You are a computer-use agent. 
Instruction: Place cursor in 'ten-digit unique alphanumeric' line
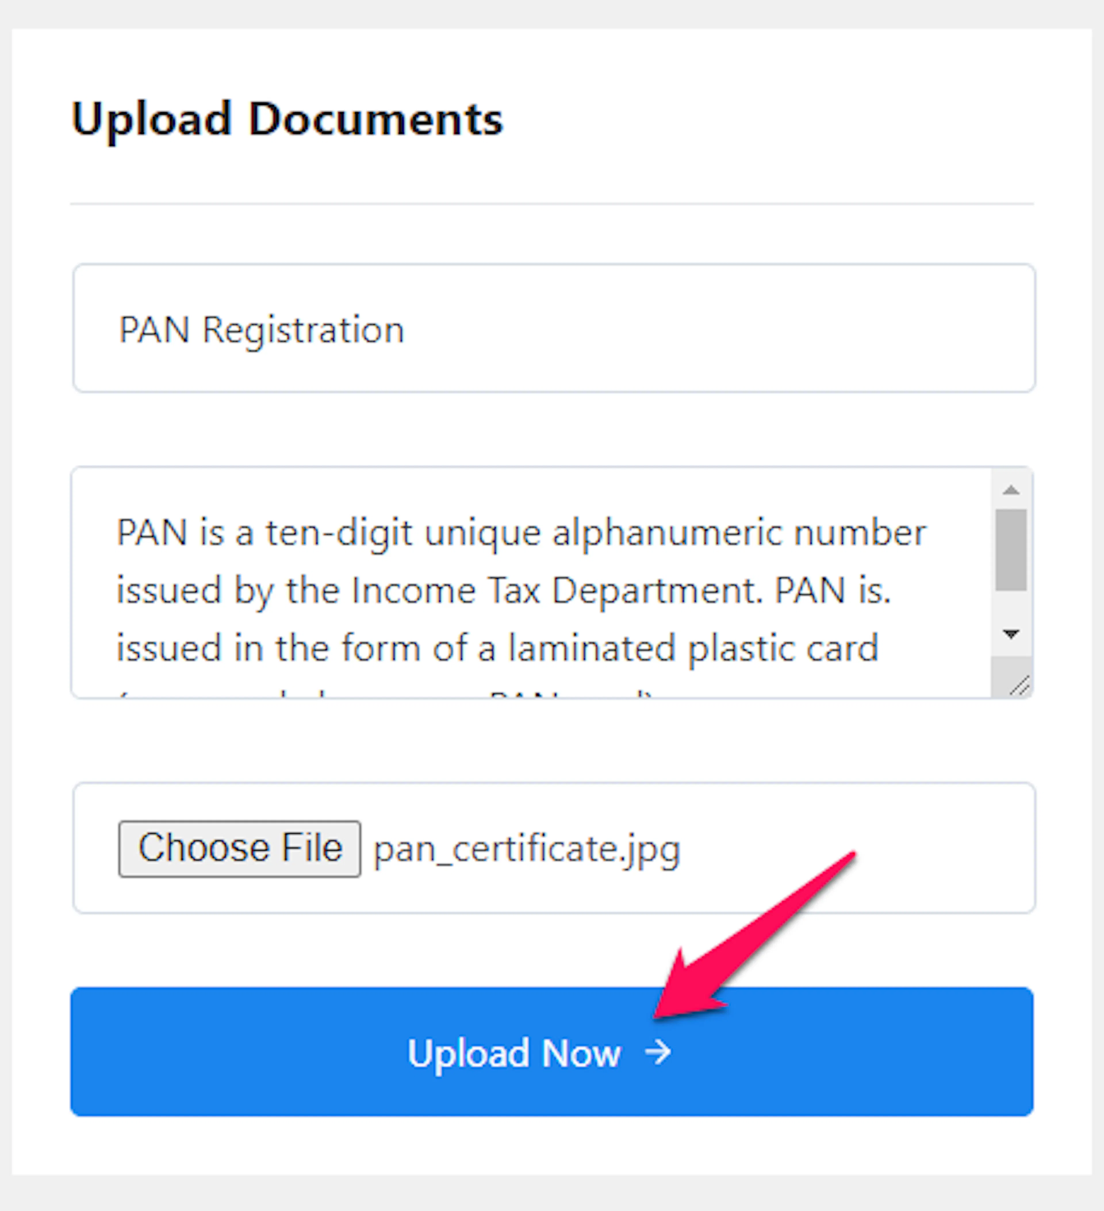(x=521, y=533)
